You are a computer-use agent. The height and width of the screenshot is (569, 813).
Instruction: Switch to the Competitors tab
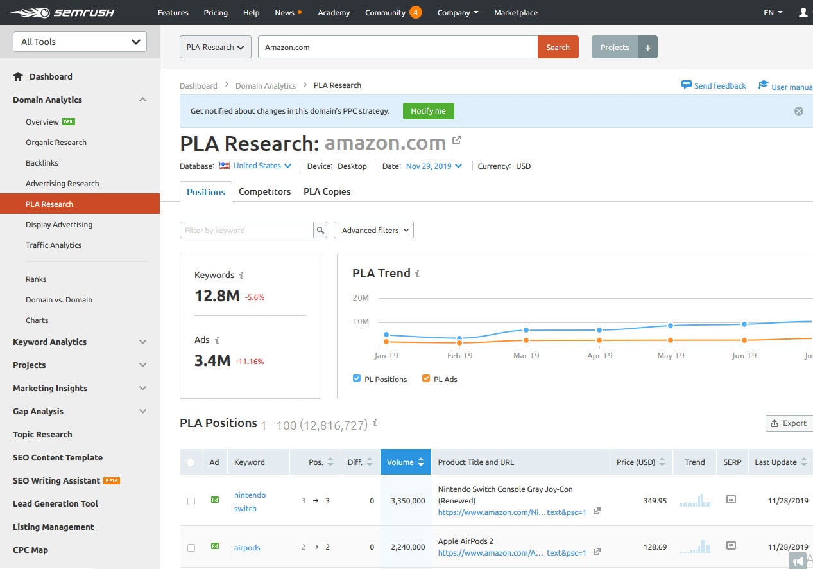(x=264, y=191)
